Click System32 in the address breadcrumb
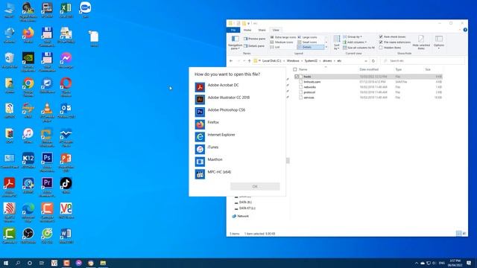 coord(311,61)
